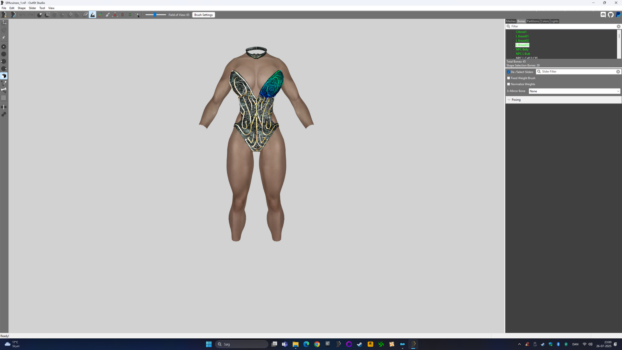Click the Brush Settings button
Screen dimensions: 622x350
pos(203,15)
